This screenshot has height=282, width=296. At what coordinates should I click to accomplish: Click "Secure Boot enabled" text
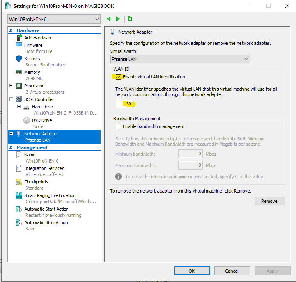[x=46, y=65]
